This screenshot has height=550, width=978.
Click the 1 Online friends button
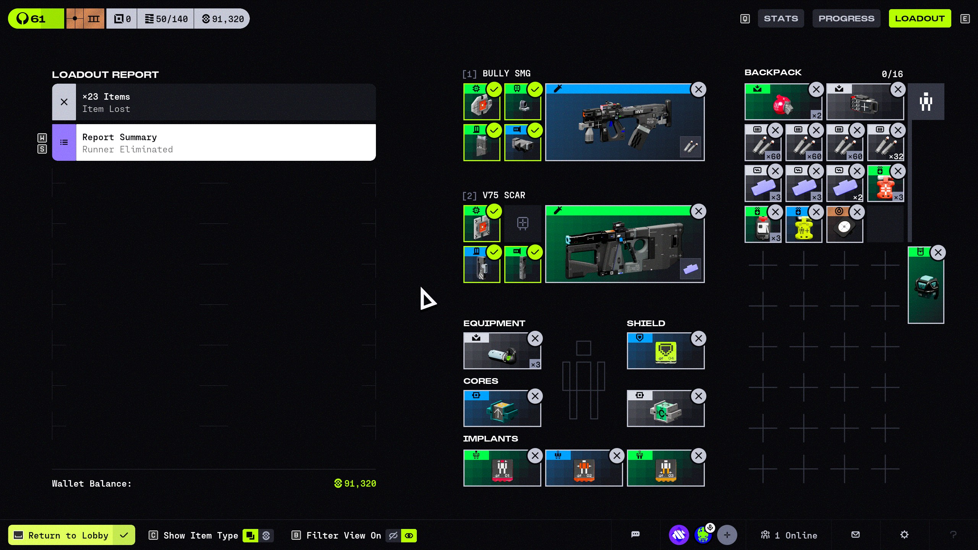click(789, 535)
